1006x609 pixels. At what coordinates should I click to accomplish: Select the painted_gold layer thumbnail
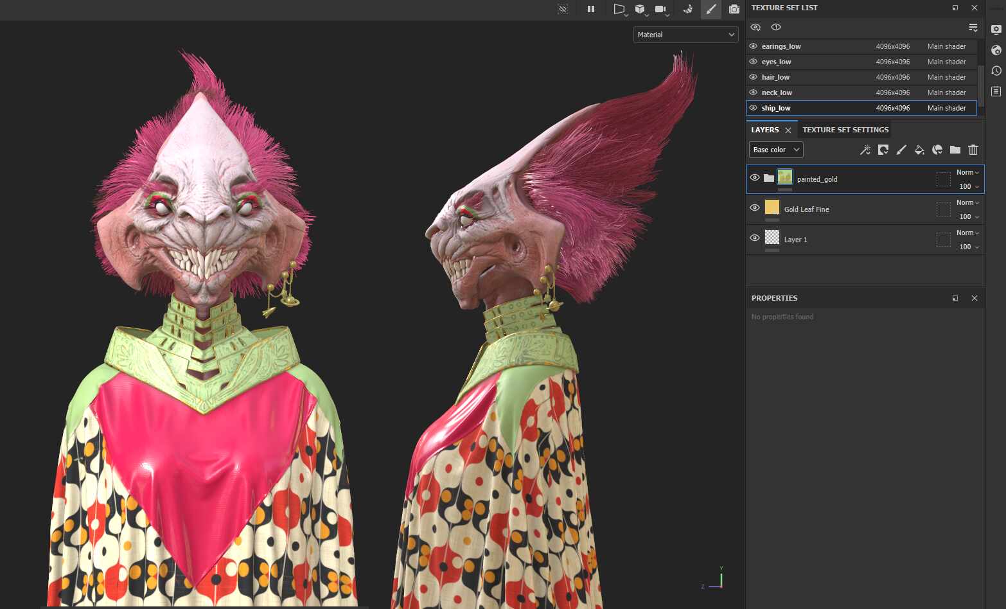click(785, 177)
